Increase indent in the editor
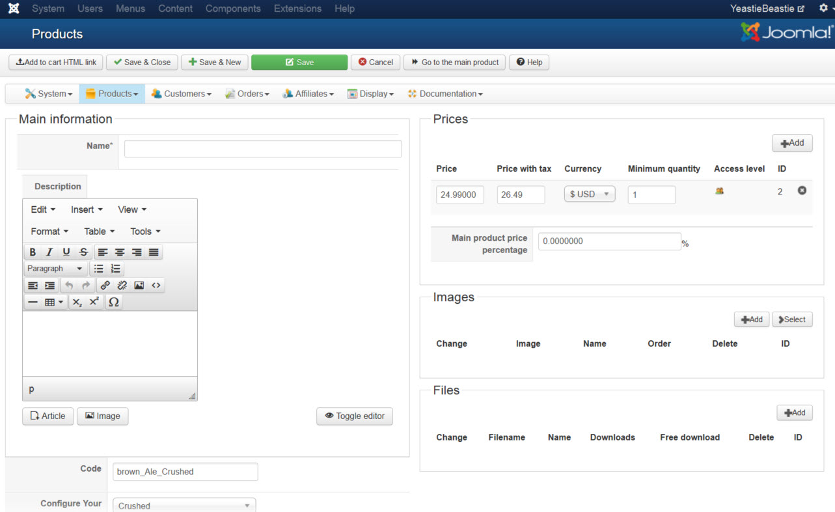The width and height of the screenshot is (835, 512). tap(49, 286)
